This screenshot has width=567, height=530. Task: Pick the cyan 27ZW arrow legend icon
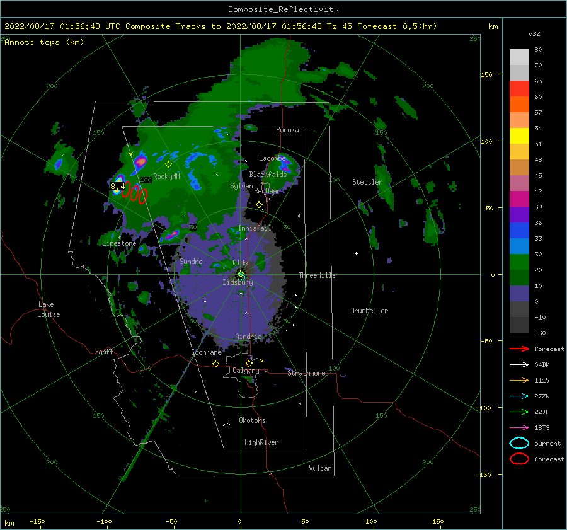[519, 396]
